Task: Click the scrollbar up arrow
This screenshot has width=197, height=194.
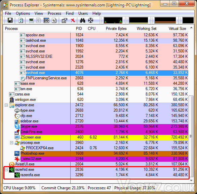Action: click(x=191, y=28)
